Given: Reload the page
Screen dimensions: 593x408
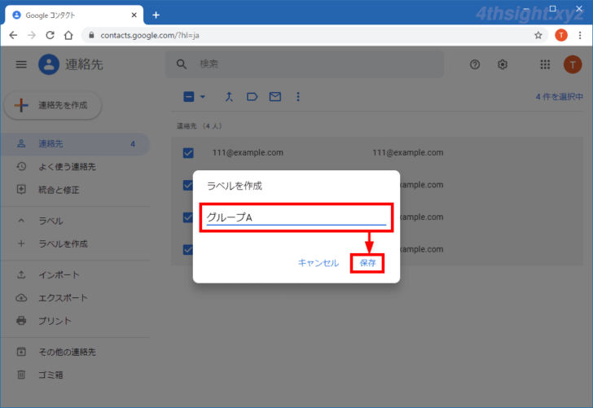Looking at the screenshot, I should [x=50, y=35].
